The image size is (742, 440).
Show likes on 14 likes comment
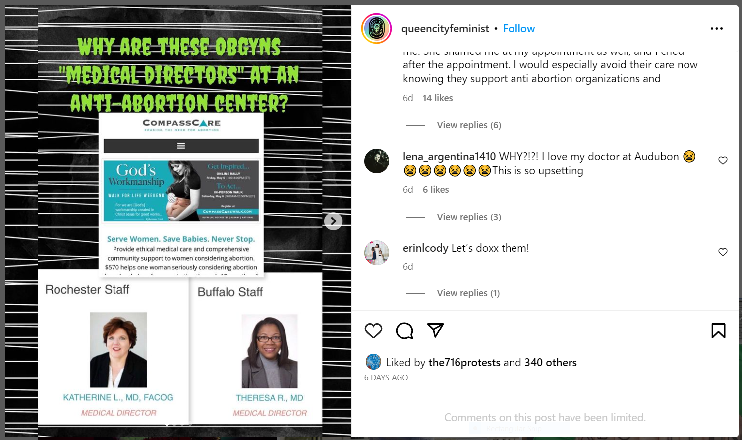[438, 98]
